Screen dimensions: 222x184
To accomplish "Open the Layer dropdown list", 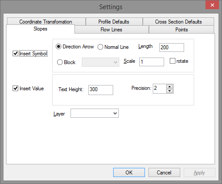I will [94, 113].
